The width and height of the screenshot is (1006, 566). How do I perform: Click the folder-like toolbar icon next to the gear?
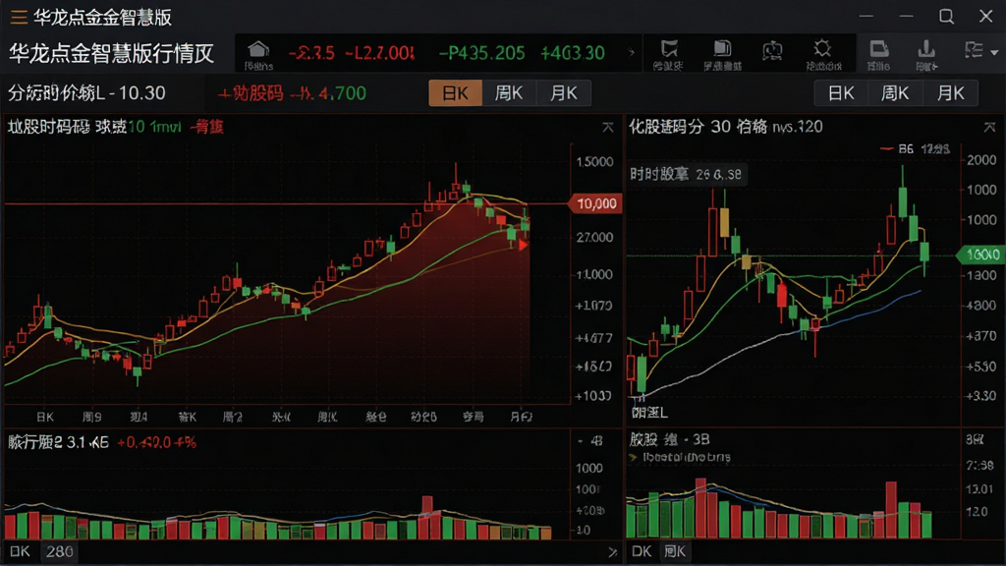878,49
